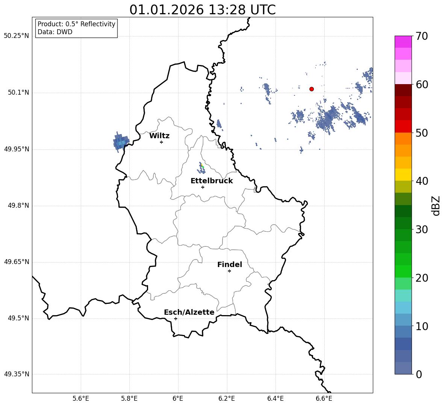Screen dimensions: 445x406
Task: Click the 49.65°N latitude label
Action: [x=17, y=262]
